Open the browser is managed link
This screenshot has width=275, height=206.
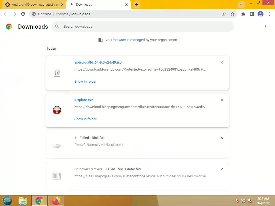click(129, 40)
